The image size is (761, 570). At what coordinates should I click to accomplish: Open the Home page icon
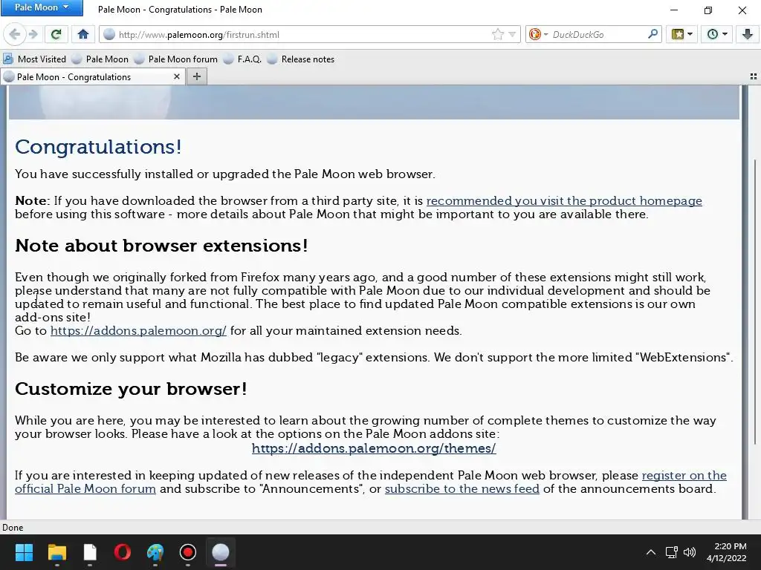coord(83,34)
